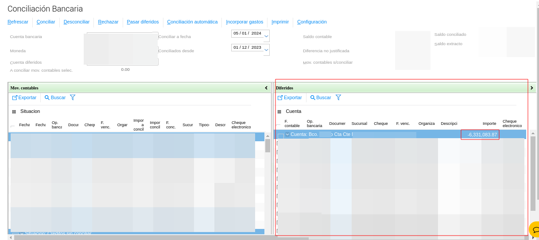Open the chat bubble widget
Viewport: 539px width, 240px height.
pyautogui.click(x=535, y=229)
